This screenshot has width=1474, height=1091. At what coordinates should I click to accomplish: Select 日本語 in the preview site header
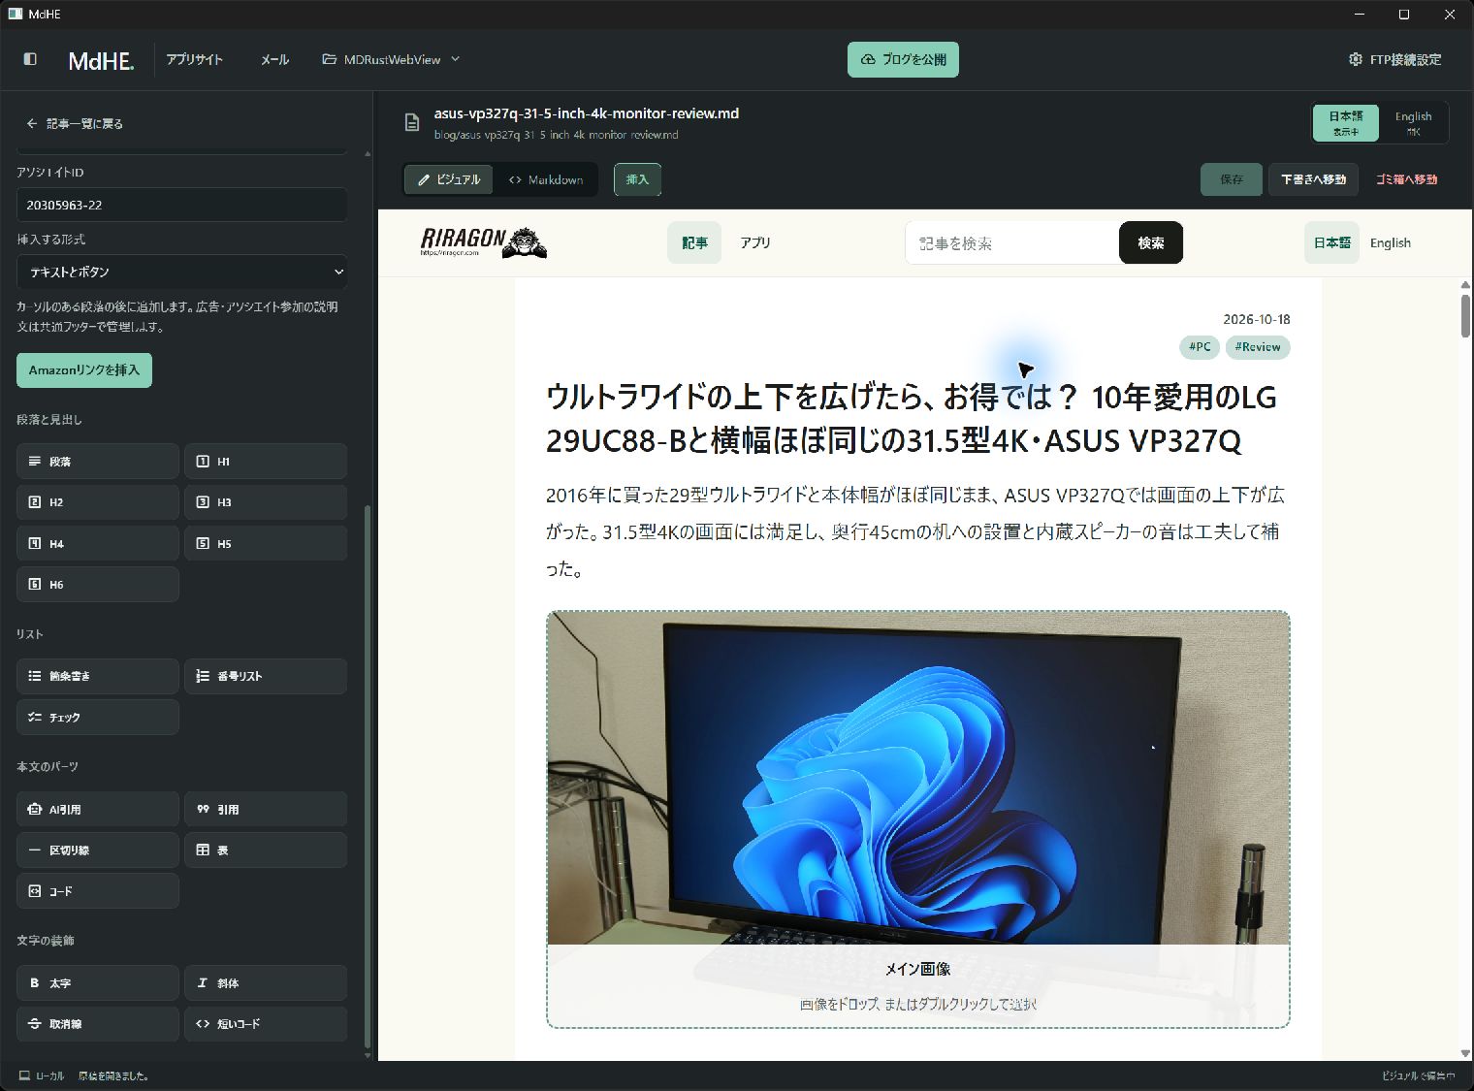coord(1331,242)
